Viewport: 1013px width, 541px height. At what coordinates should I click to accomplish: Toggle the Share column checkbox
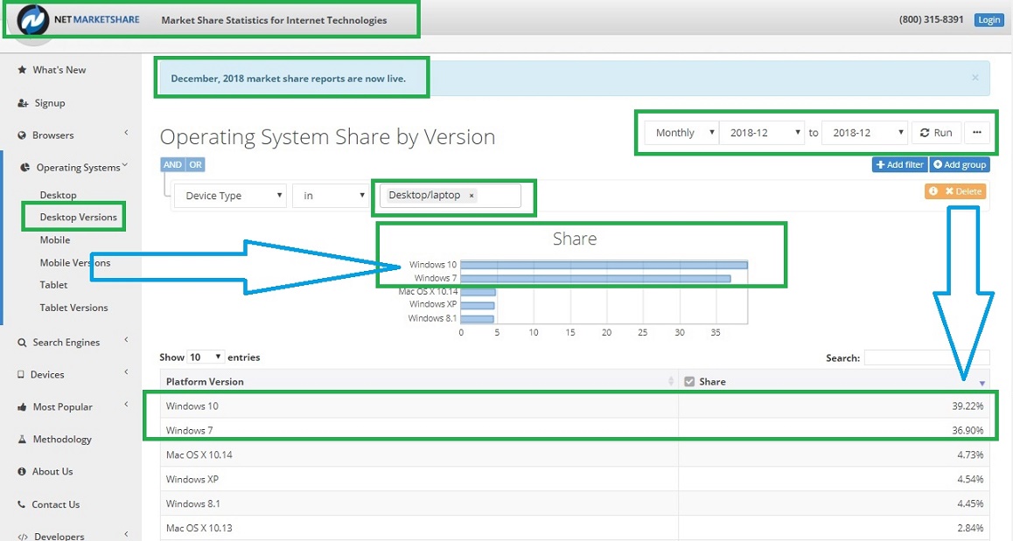point(689,382)
